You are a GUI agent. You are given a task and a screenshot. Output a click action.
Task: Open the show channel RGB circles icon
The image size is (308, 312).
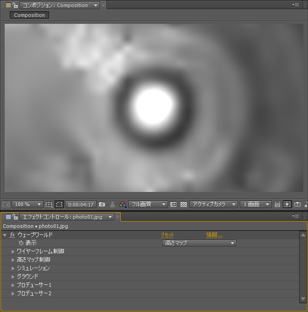point(122,204)
